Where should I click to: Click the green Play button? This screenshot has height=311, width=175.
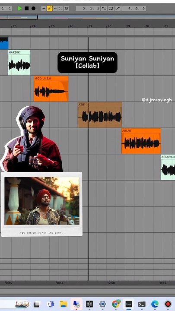19,8
